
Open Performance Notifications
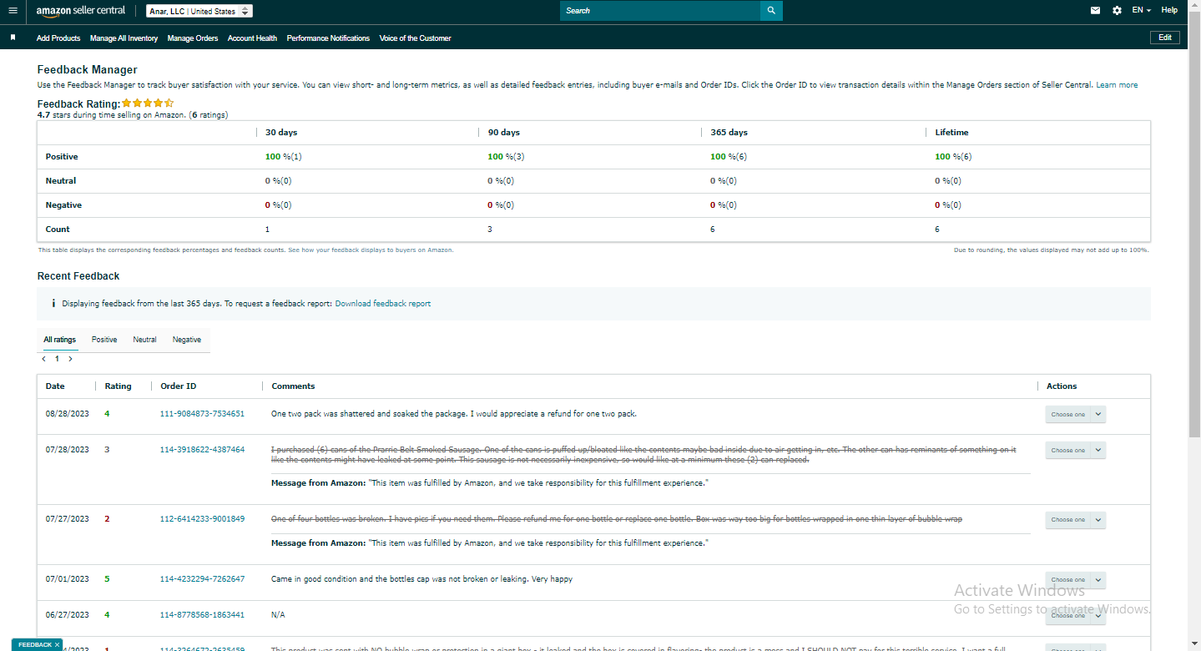click(328, 38)
